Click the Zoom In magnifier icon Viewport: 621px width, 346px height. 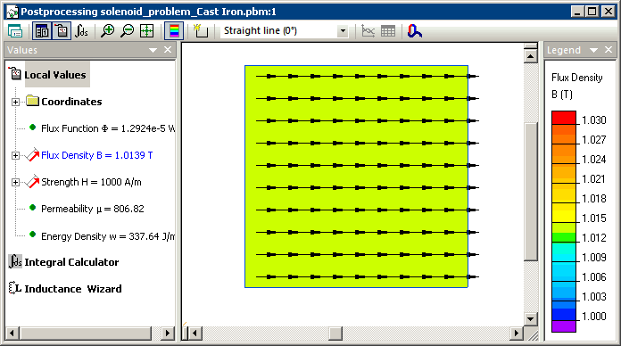pos(107,31)
